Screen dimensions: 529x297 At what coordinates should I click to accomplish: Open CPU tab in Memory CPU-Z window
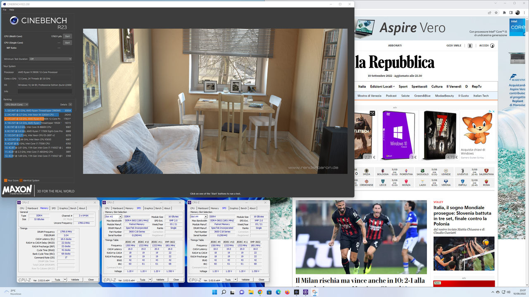point(22,208)
